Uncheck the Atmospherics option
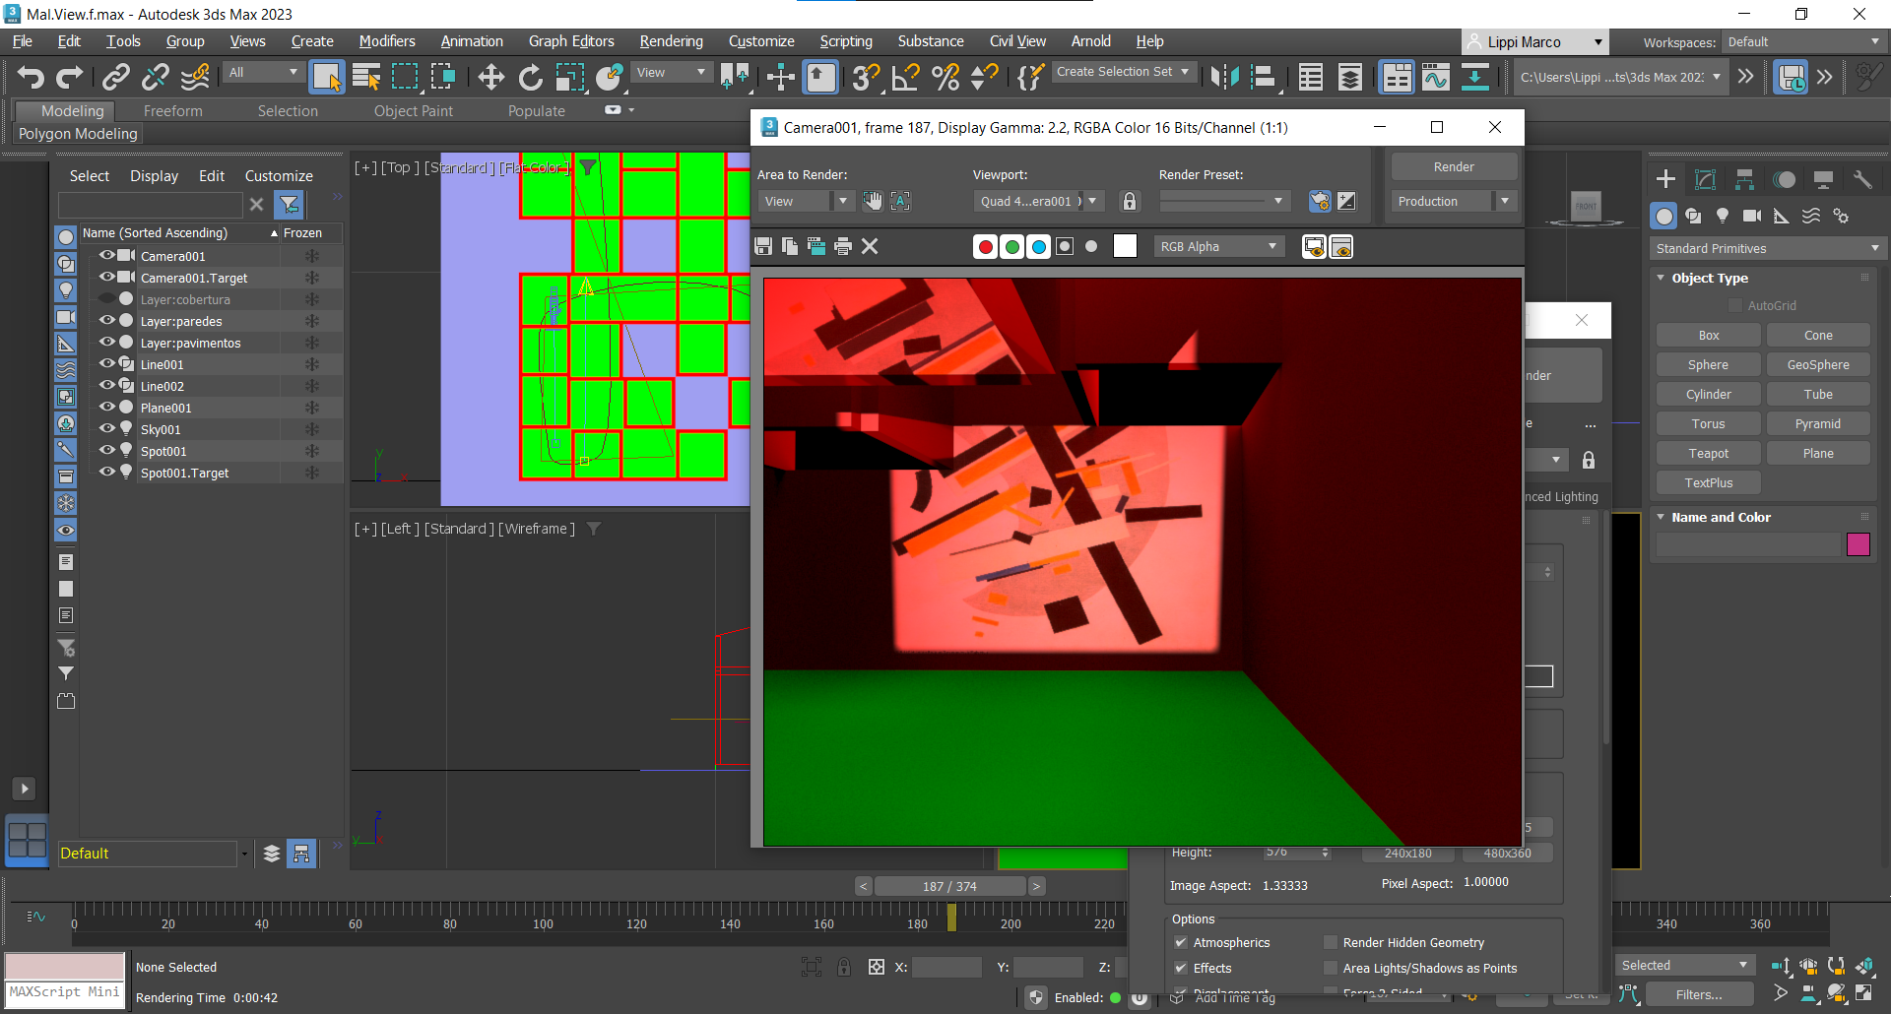1891x1014 pixels. [x=1181, y=942]
